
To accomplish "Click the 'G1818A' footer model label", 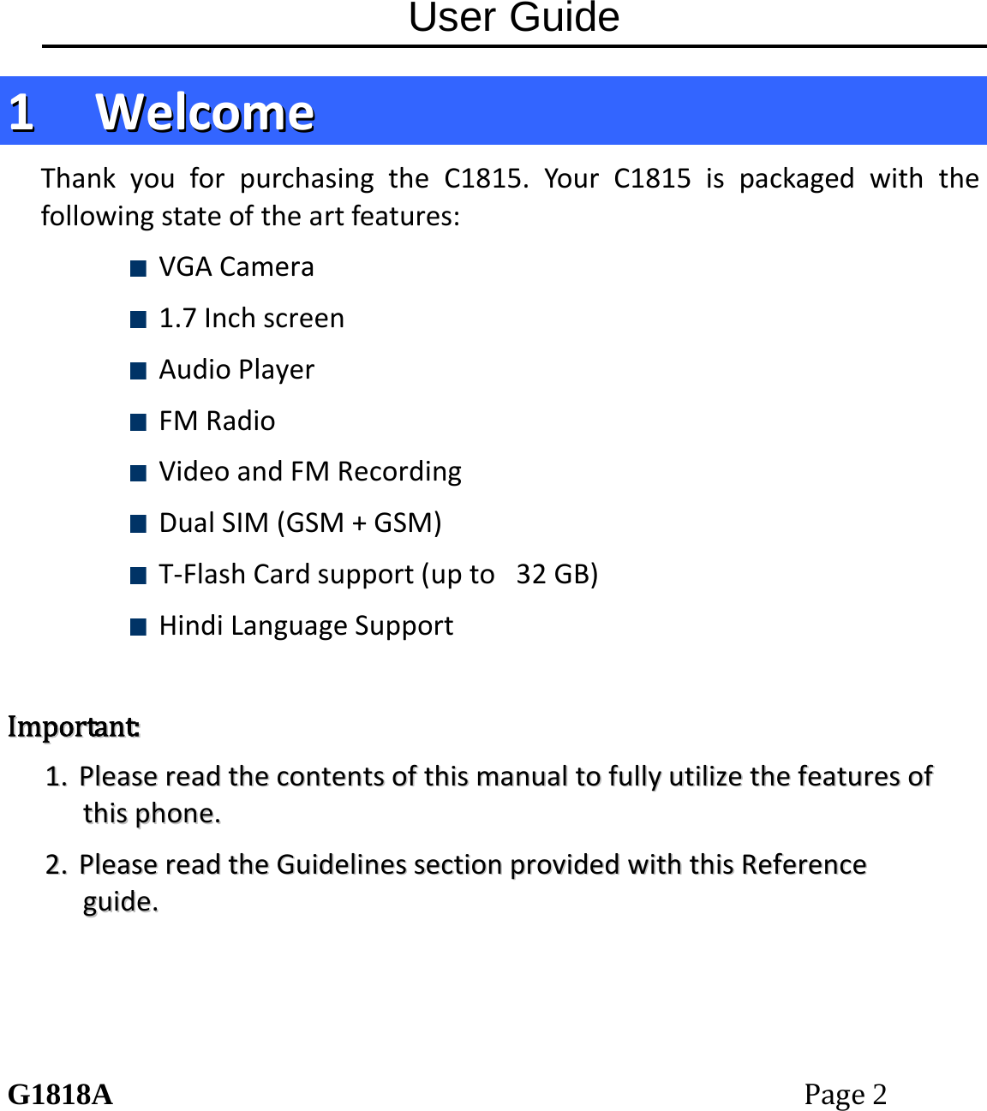I will click(61, 1095).
